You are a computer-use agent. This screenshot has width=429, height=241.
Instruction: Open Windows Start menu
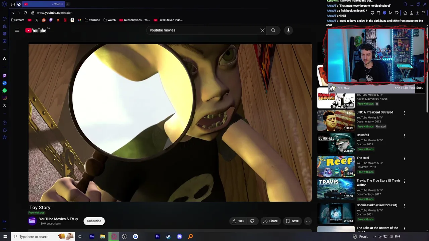(5, 237)
